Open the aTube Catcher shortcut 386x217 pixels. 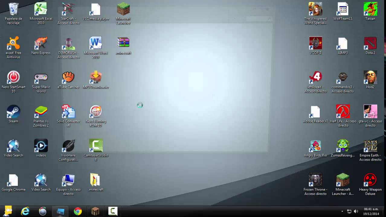coord(68,77)
